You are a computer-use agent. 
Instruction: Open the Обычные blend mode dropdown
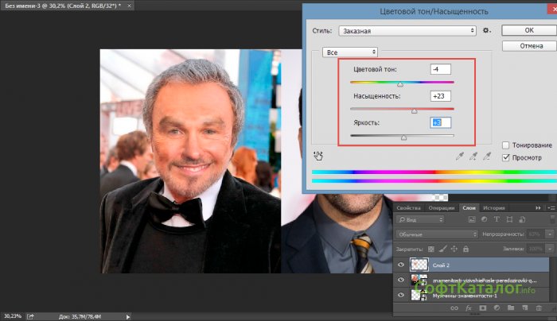coord(434,235)
